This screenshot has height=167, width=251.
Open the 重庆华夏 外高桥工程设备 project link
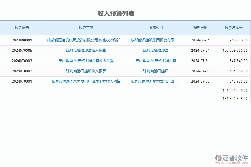pyautogui.click(x=156, y=61)
